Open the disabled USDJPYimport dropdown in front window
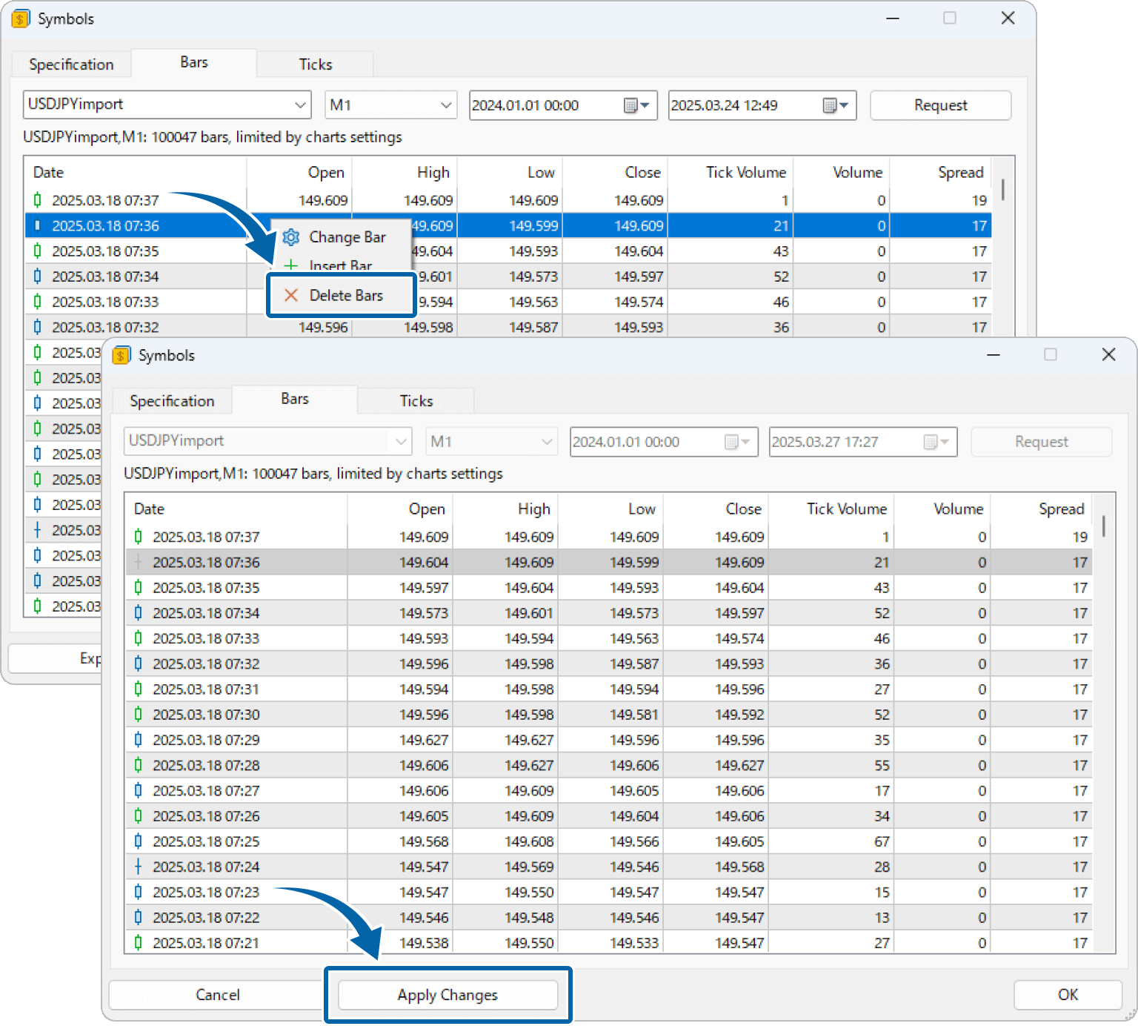1138x1026 pixels. point(401,441)
